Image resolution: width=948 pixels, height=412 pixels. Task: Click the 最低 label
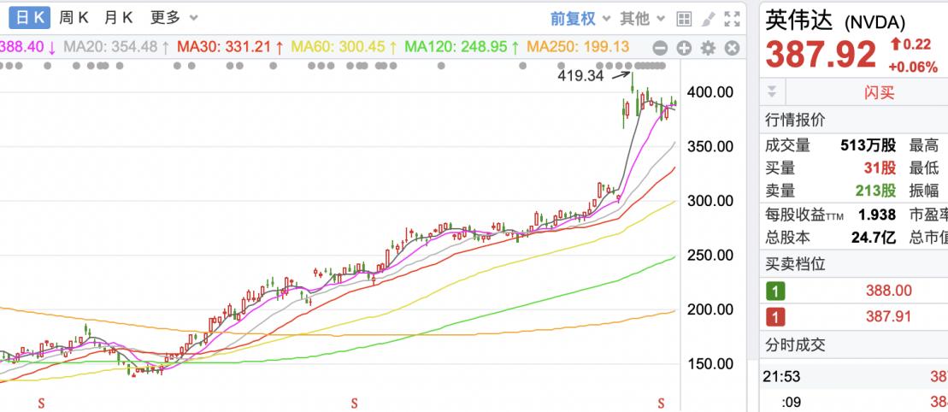924,168
